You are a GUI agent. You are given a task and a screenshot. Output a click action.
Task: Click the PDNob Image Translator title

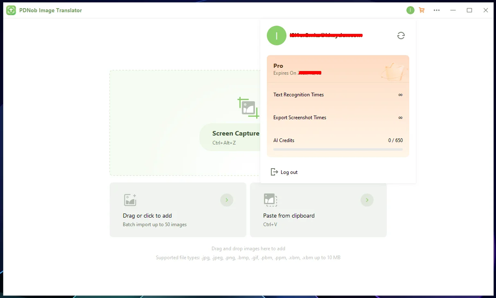click(x=51, y=10)
